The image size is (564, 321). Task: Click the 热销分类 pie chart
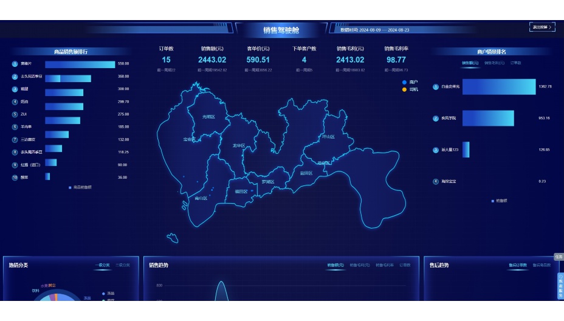(x=57, y=296)
